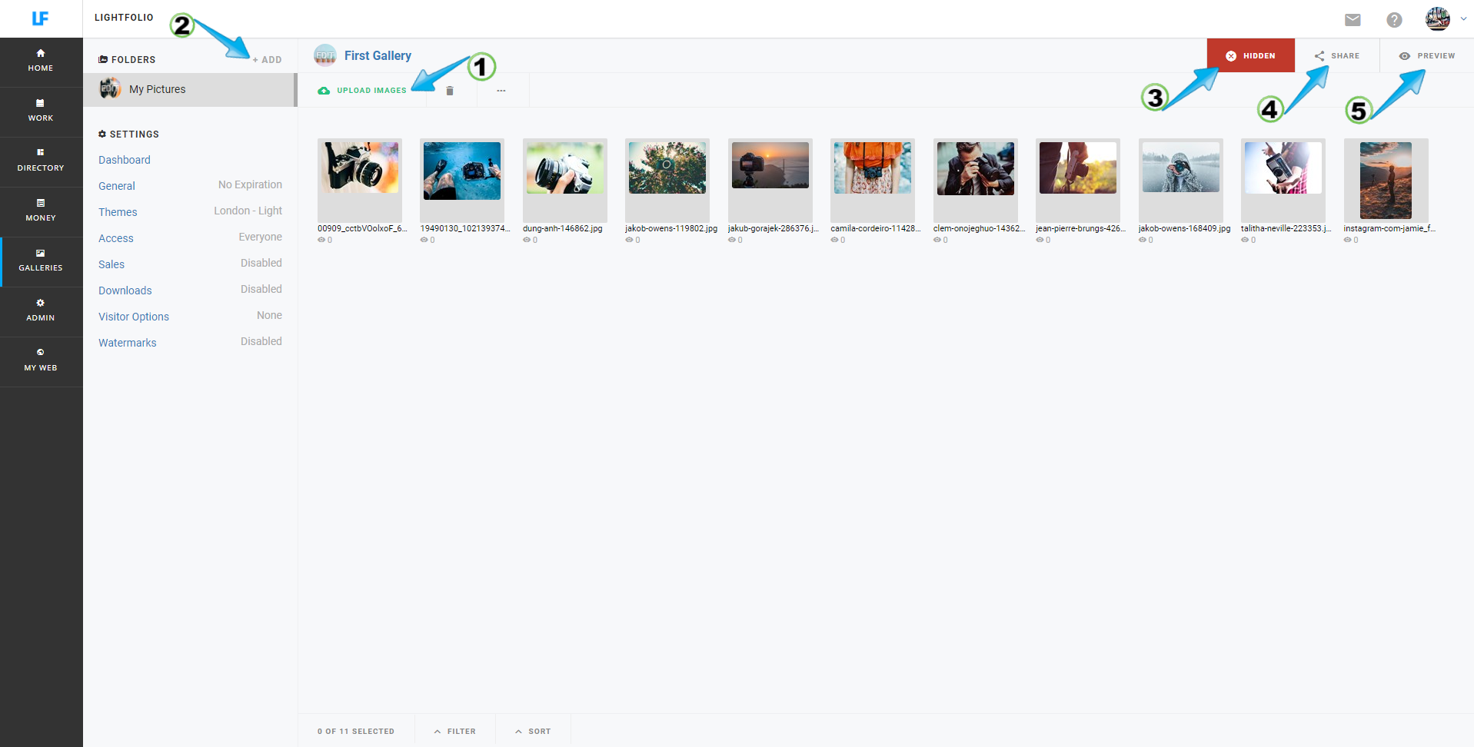Click view count eye under jakob-owens-119802.jpg
Viewport: 1474px width, 747px height.
[x=629, y=240]
